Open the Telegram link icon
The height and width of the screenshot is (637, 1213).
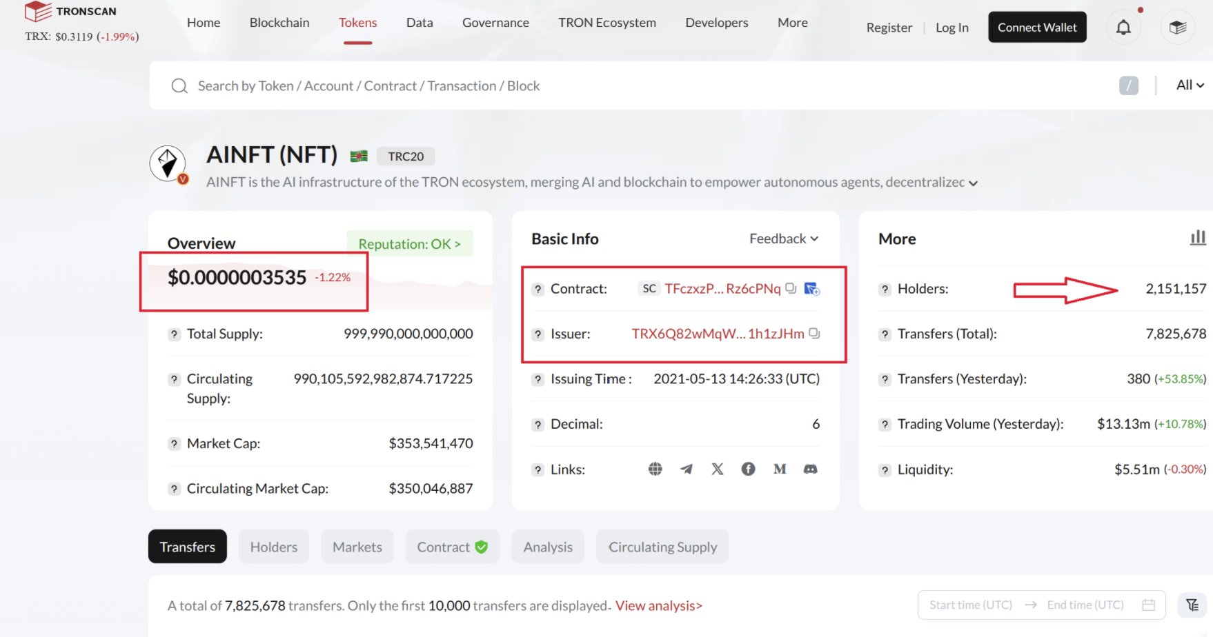click(686, 469)
